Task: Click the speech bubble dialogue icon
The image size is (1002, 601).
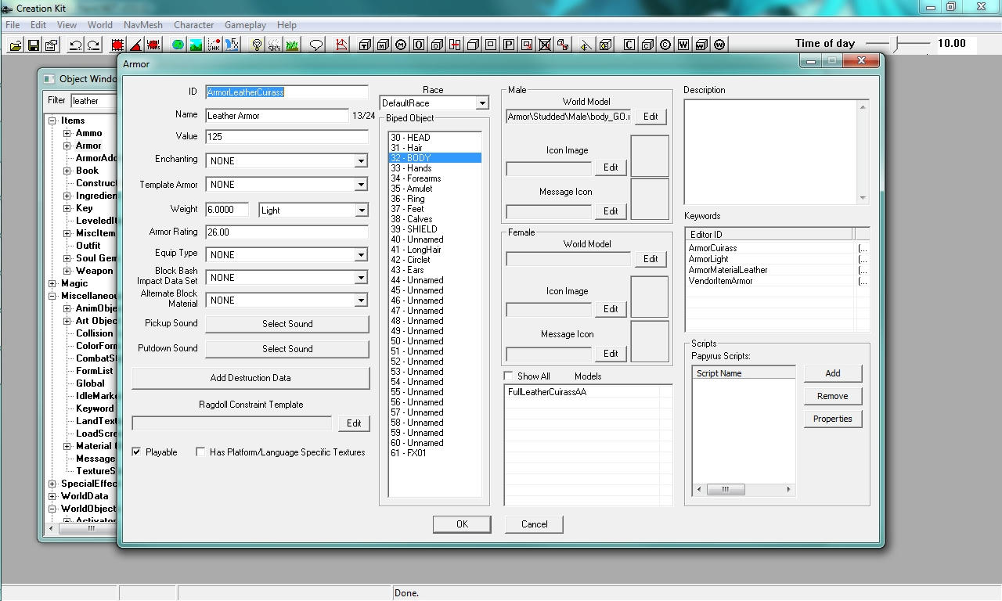Action: [x=316, y=45]
